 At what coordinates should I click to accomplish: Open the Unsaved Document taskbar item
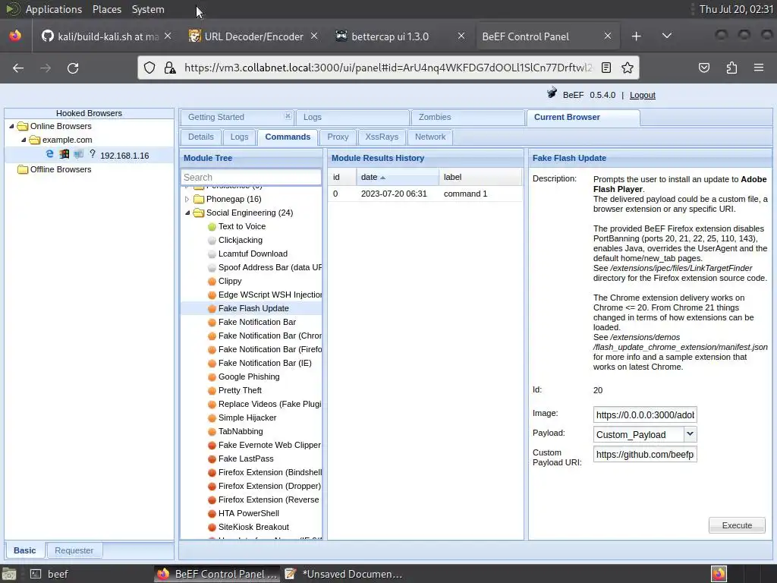click(x=344, y=574)
